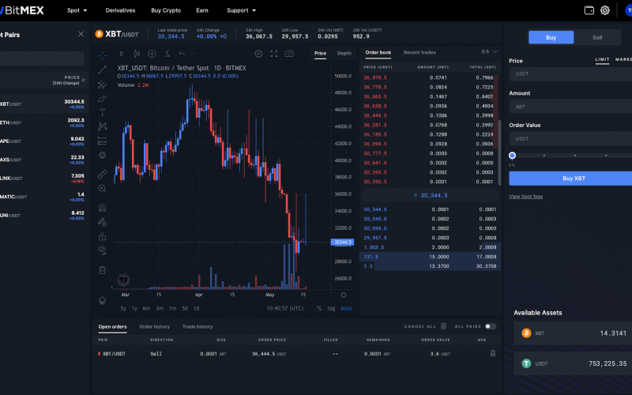This screenshot has width=632, height=395.
Task: Toggle magnet mode on chart
Action: pos(103,208)
